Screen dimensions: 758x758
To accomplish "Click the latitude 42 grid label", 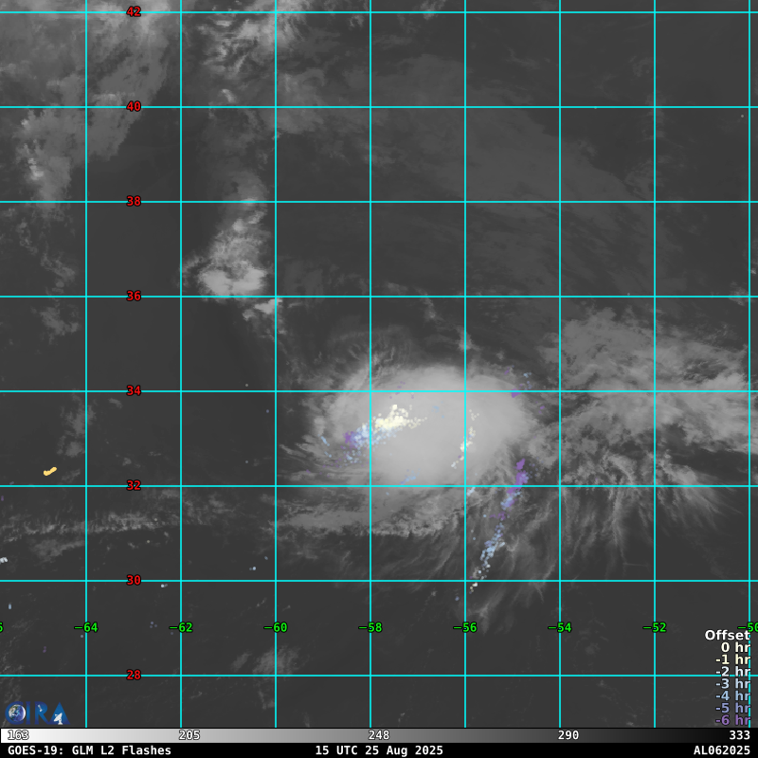I will click(x=134, y=11).
